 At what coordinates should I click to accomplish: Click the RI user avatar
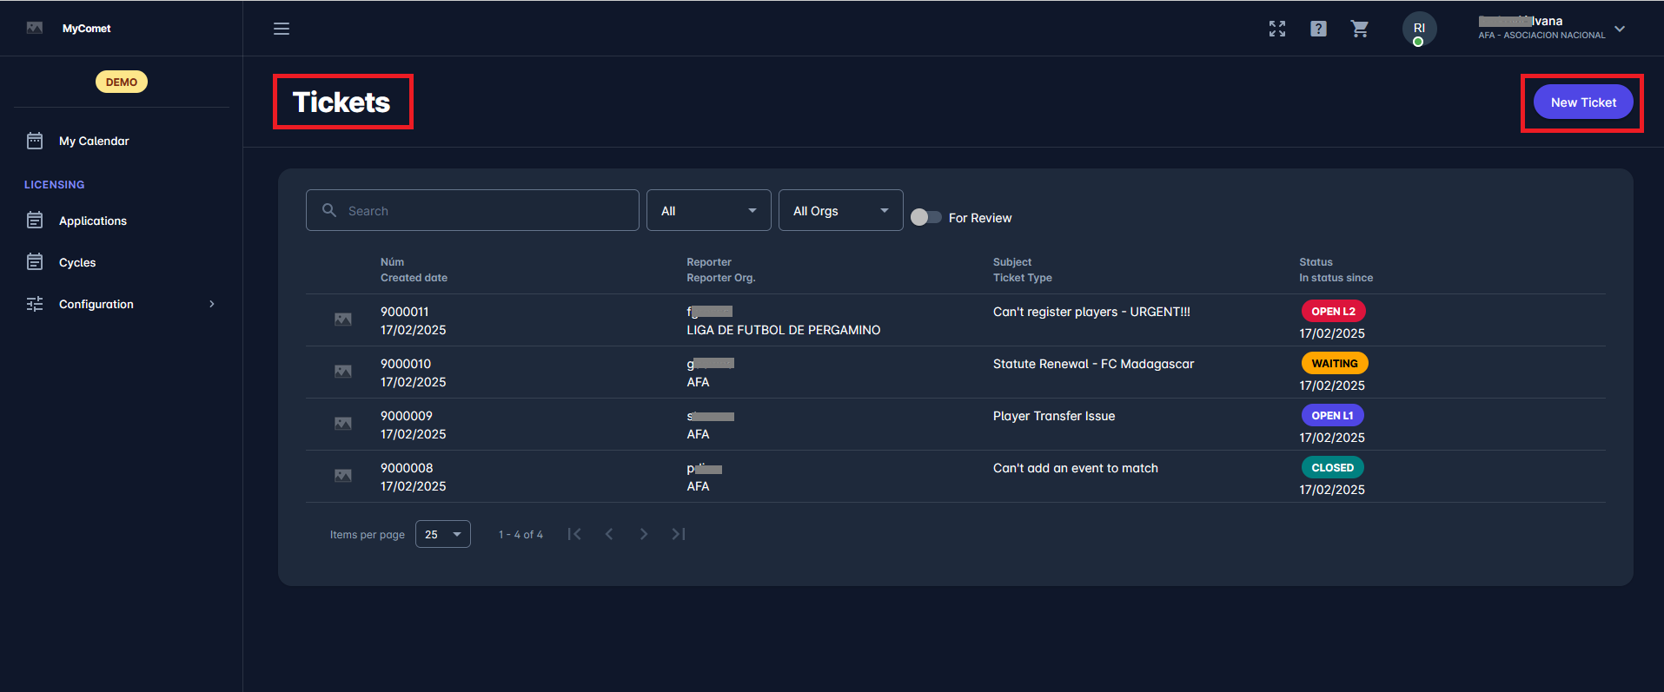[x=1419, y=29]
